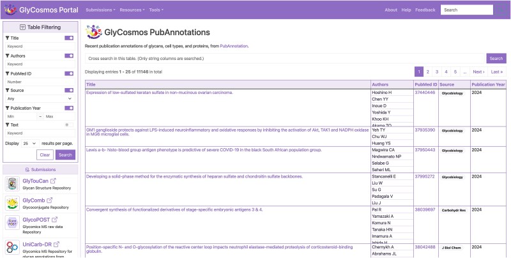Sort table by Publication Year header
The image size is (511, 258).
488,84
